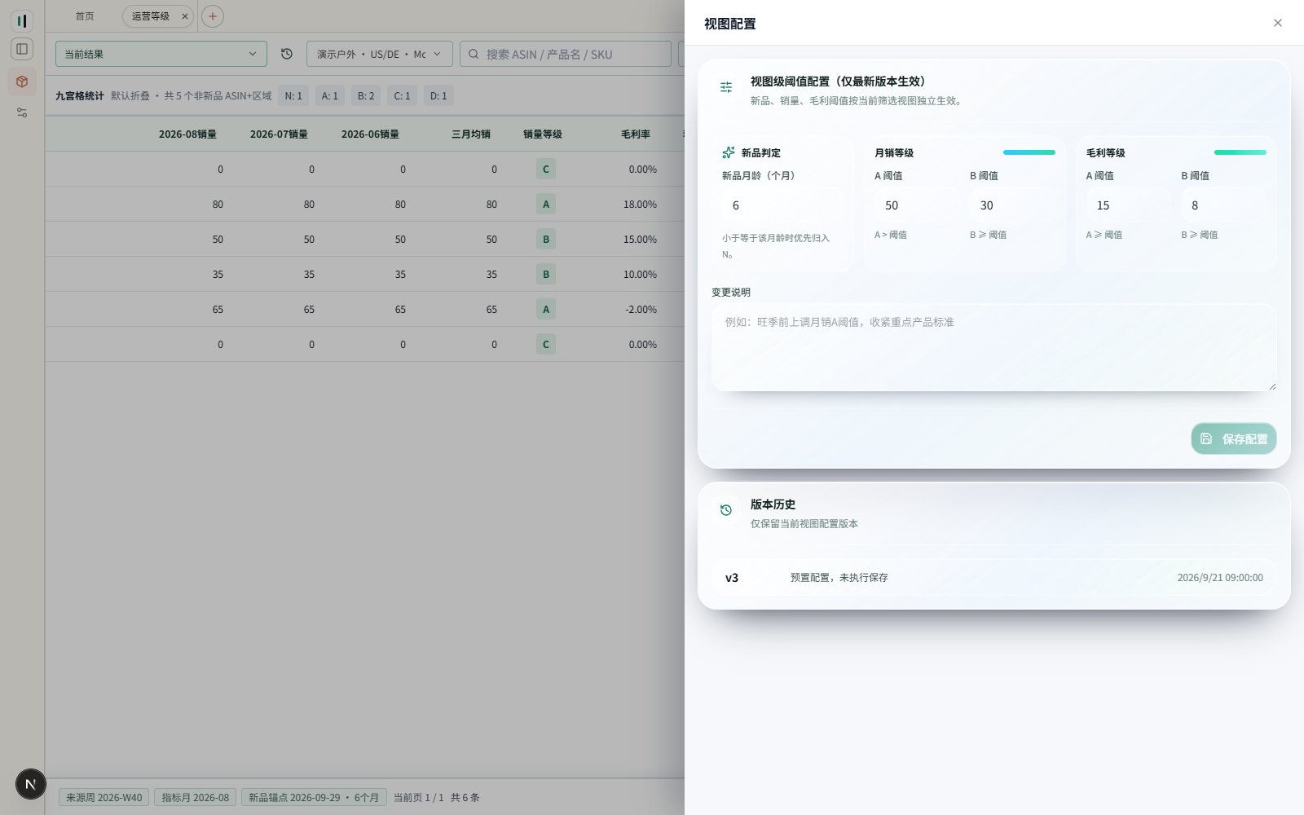Open the 演示户外 US/DE store dropdown
Viewport: 1304px width, 815px height.
click(x=380, y=54)
